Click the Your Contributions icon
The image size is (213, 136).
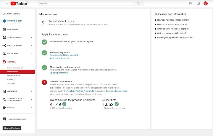tap(4, 119)
